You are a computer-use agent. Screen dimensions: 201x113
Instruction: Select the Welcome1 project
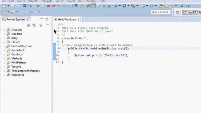point(18,75)
